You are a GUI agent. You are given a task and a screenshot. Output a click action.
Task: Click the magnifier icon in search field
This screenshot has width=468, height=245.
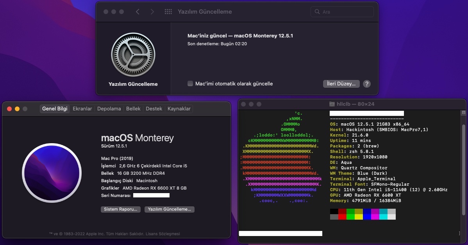(317, 12)
